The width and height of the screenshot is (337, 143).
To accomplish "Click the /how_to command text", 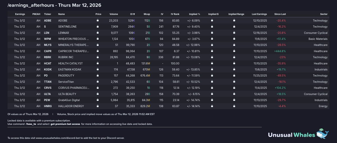I will (x=31, y=124).
